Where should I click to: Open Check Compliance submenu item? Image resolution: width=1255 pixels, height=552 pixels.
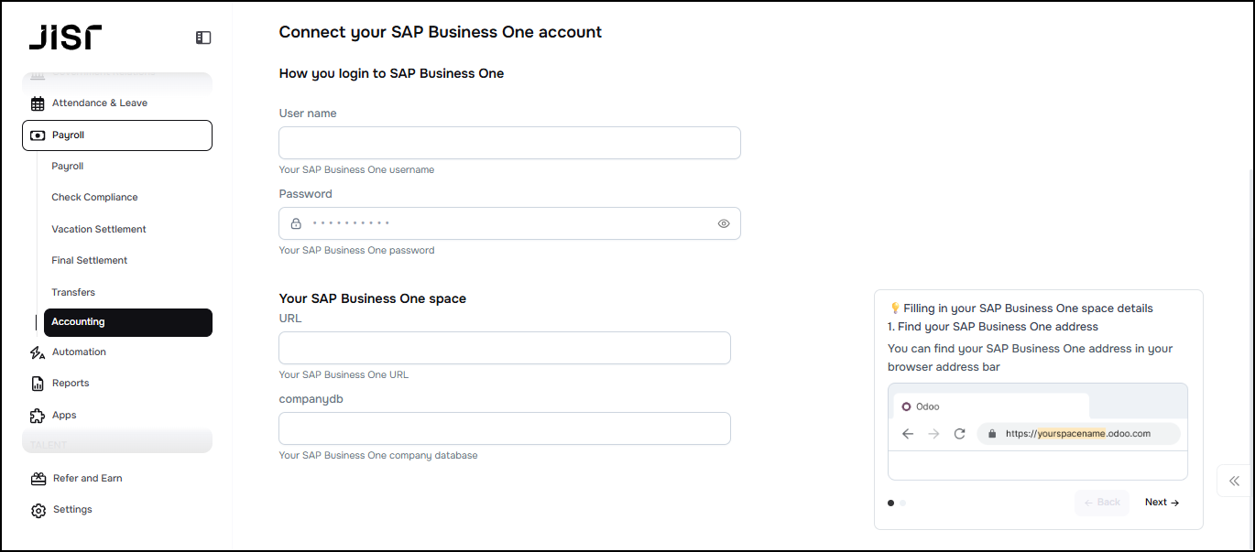pyautogui.click(x=94, y=198)
